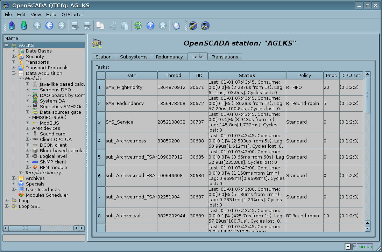The width and height of the screenshot is (382, 252).
Task: Open the Help menu
Action: click(51, 15)
